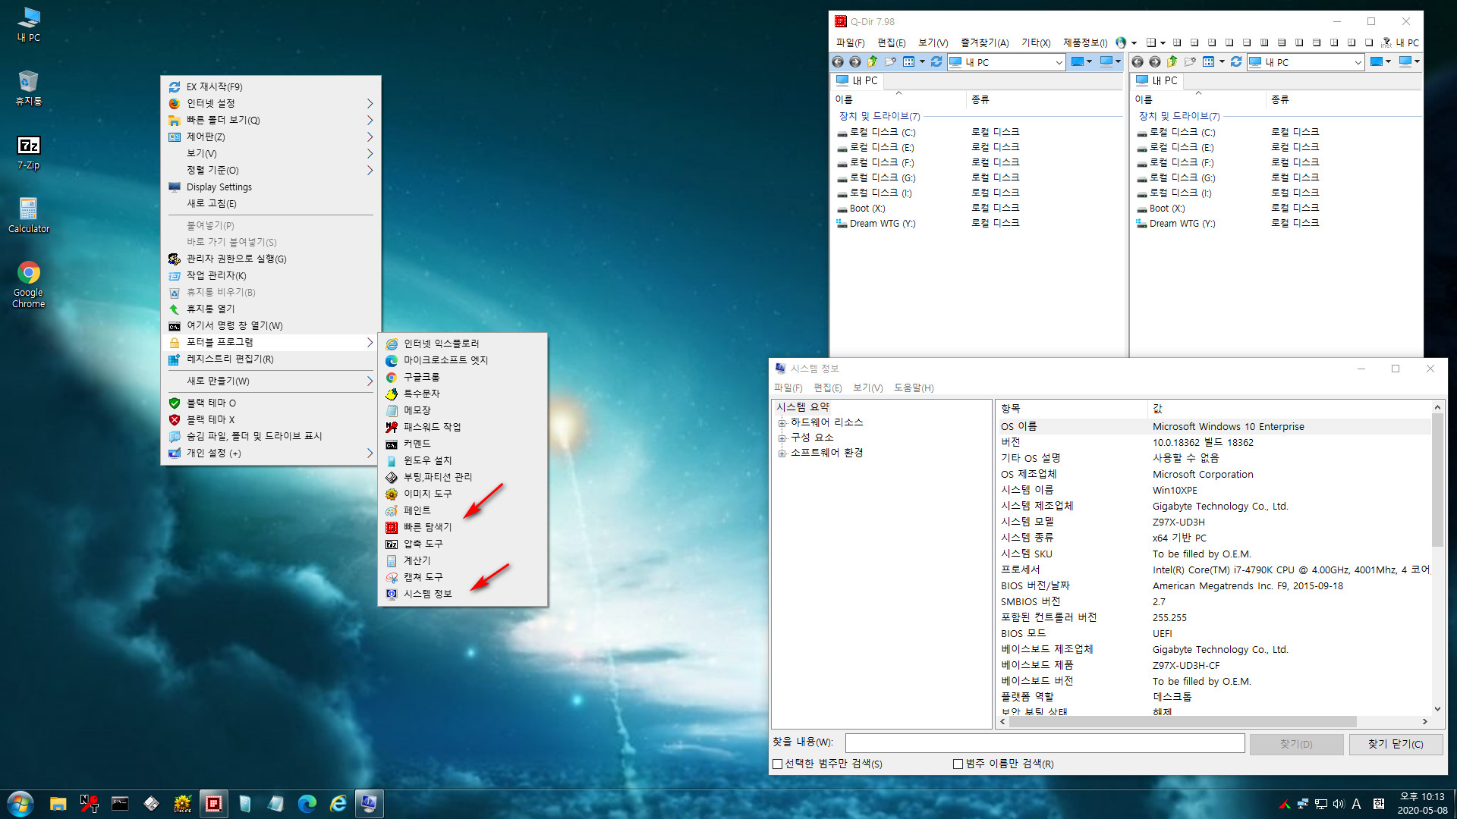Expand software environment tree node
Image resolution: width=1457 pixels, height=819 pixels.
coord(782,453)
